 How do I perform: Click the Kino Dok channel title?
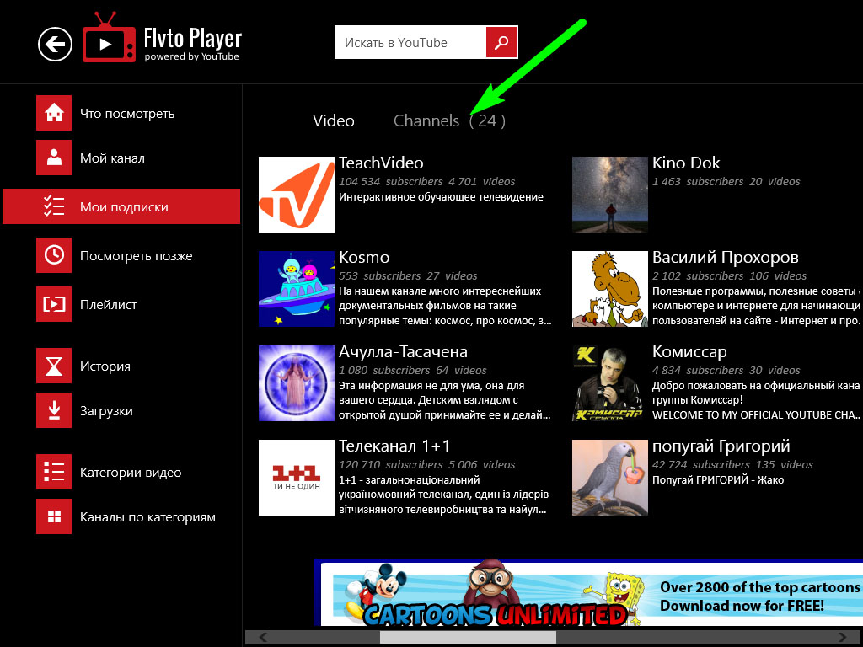[686, 163]
